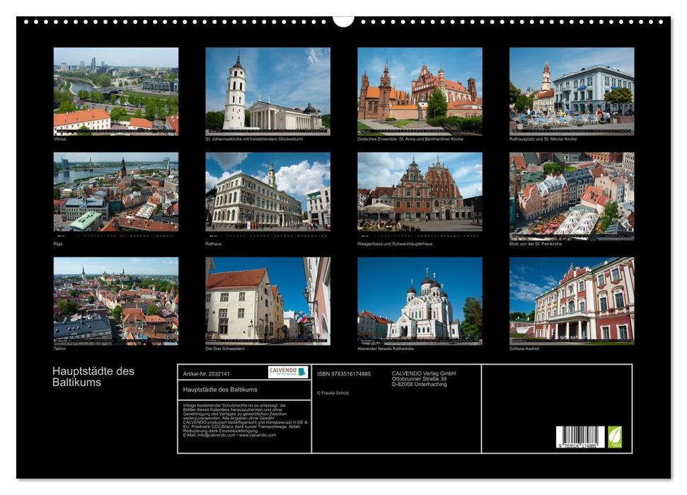
Task: Open the Alexander Newski Kathedrale photo
Action: 420,301
